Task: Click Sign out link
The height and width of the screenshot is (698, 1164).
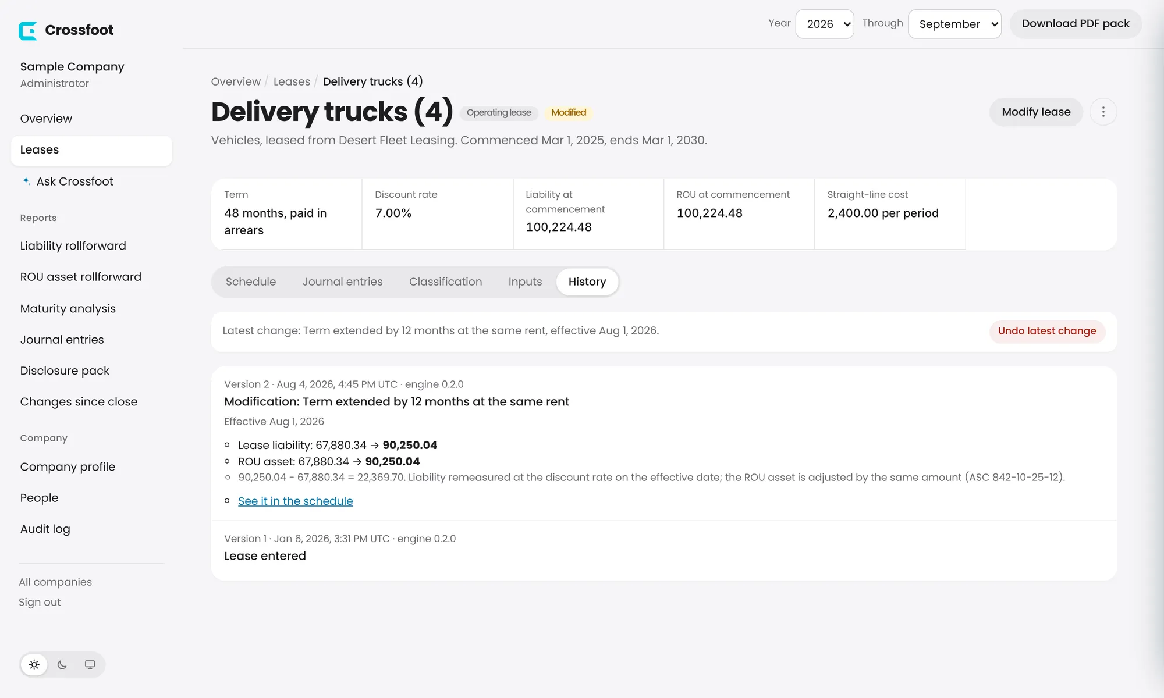Action: pyautogui.click(x=40, y=602)
